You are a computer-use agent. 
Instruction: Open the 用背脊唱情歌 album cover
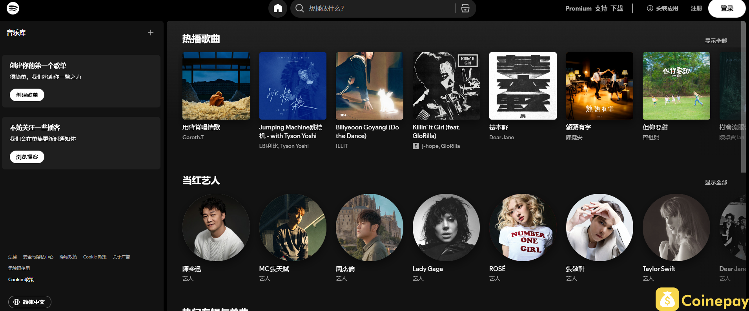click(x=216, y=86)
